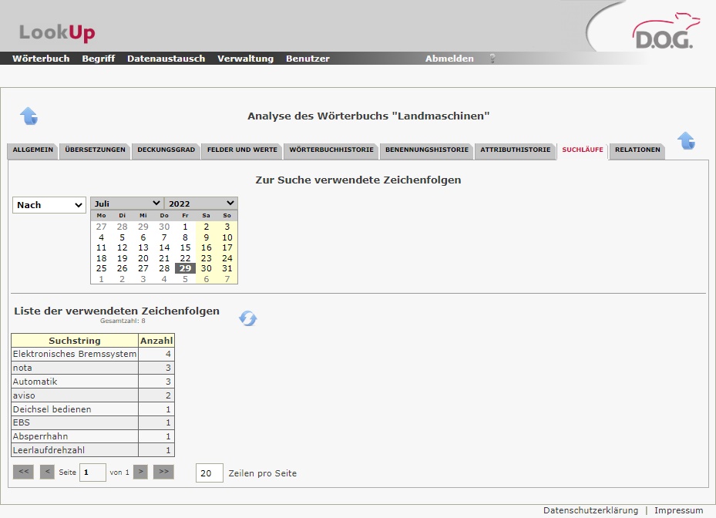Select July 15 in the calendar
The width and height of the screenshot is (716, 518).
tap(185, 247)
